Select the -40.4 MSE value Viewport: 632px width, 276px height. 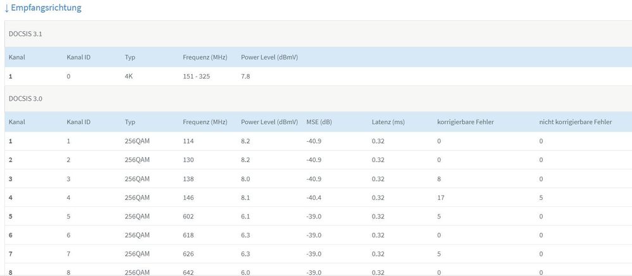(x=314, y=198)
